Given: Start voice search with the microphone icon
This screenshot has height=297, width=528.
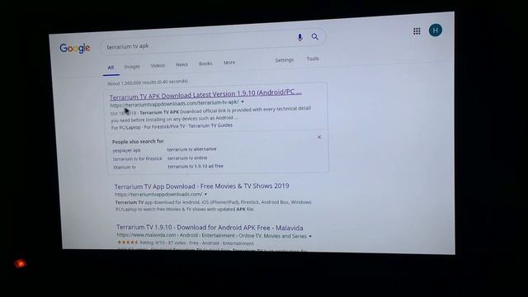Looking at the screenshot, I should (x=299, y=37).
